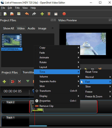This screenshot has width=112, height=128.
Task: Click the Save Project toolbar icon
Action: [x=19, y=14]
